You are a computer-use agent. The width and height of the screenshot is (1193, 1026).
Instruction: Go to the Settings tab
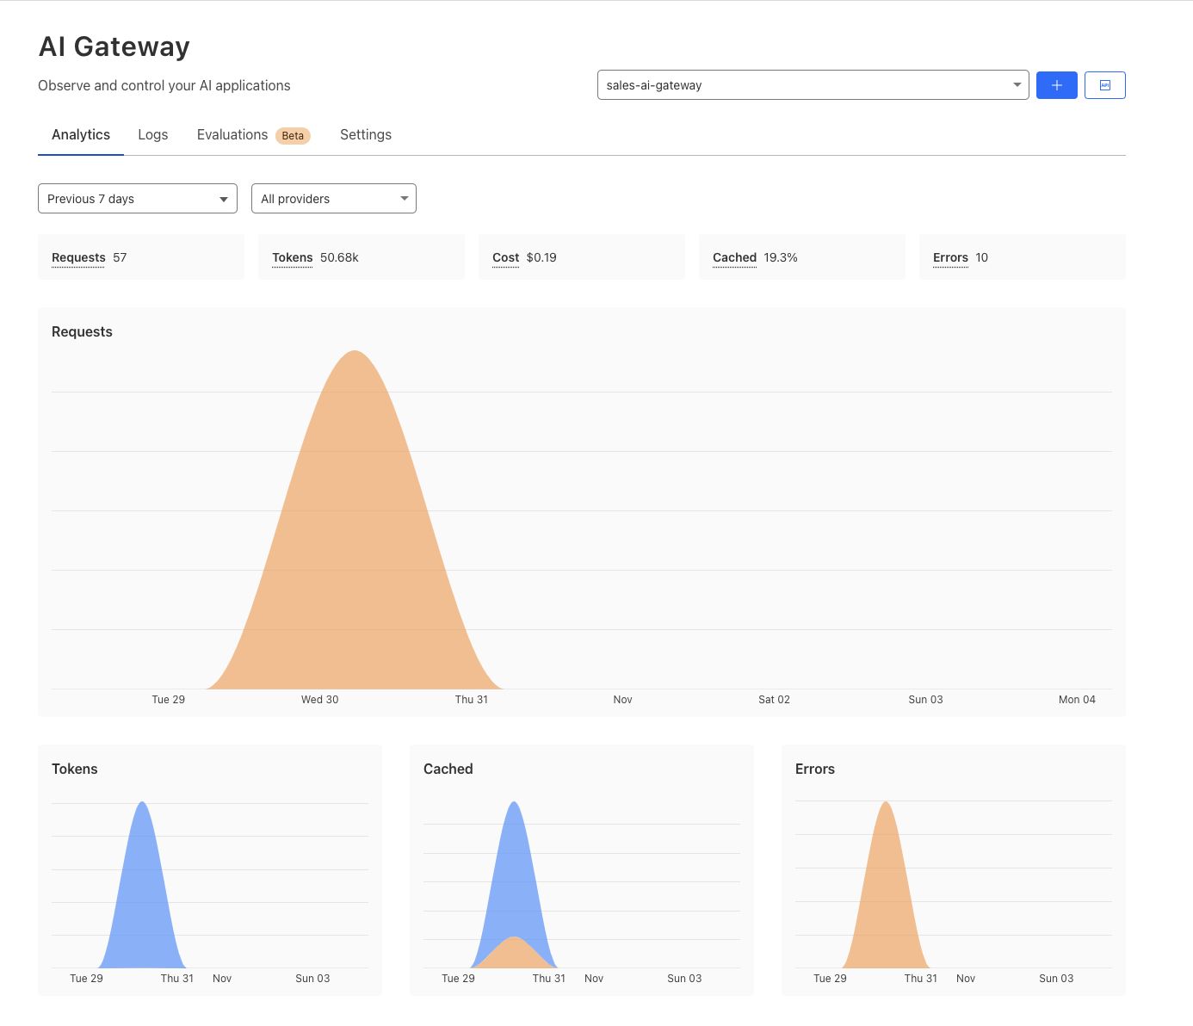click(365, 134)
